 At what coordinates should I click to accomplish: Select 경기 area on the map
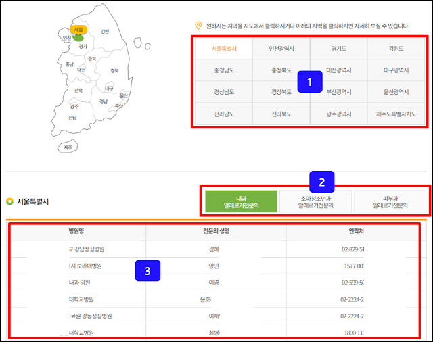83,46
